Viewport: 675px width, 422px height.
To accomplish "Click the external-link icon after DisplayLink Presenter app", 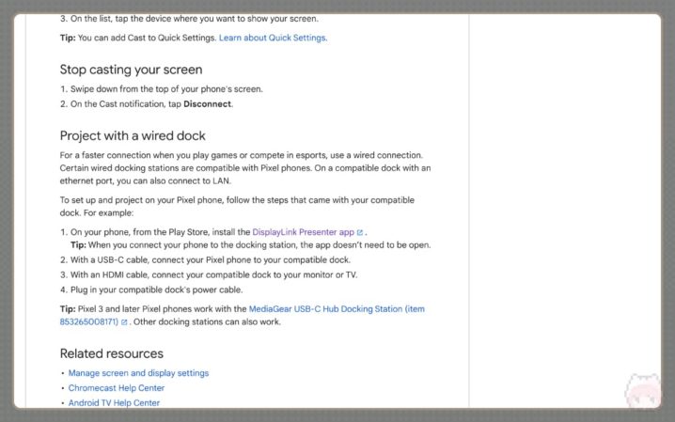I will coord(360,232).
